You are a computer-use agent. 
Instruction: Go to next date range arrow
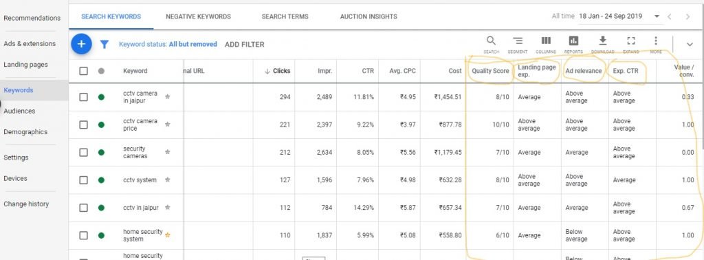[x=687, y=17]
